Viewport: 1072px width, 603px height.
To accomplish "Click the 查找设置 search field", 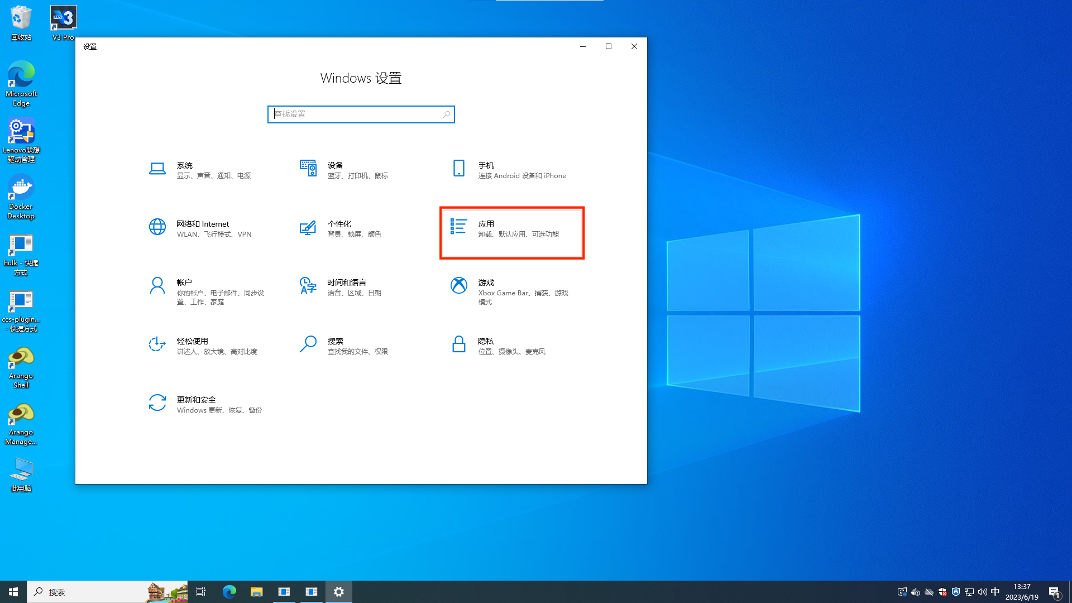I will [x=361, y=114].
